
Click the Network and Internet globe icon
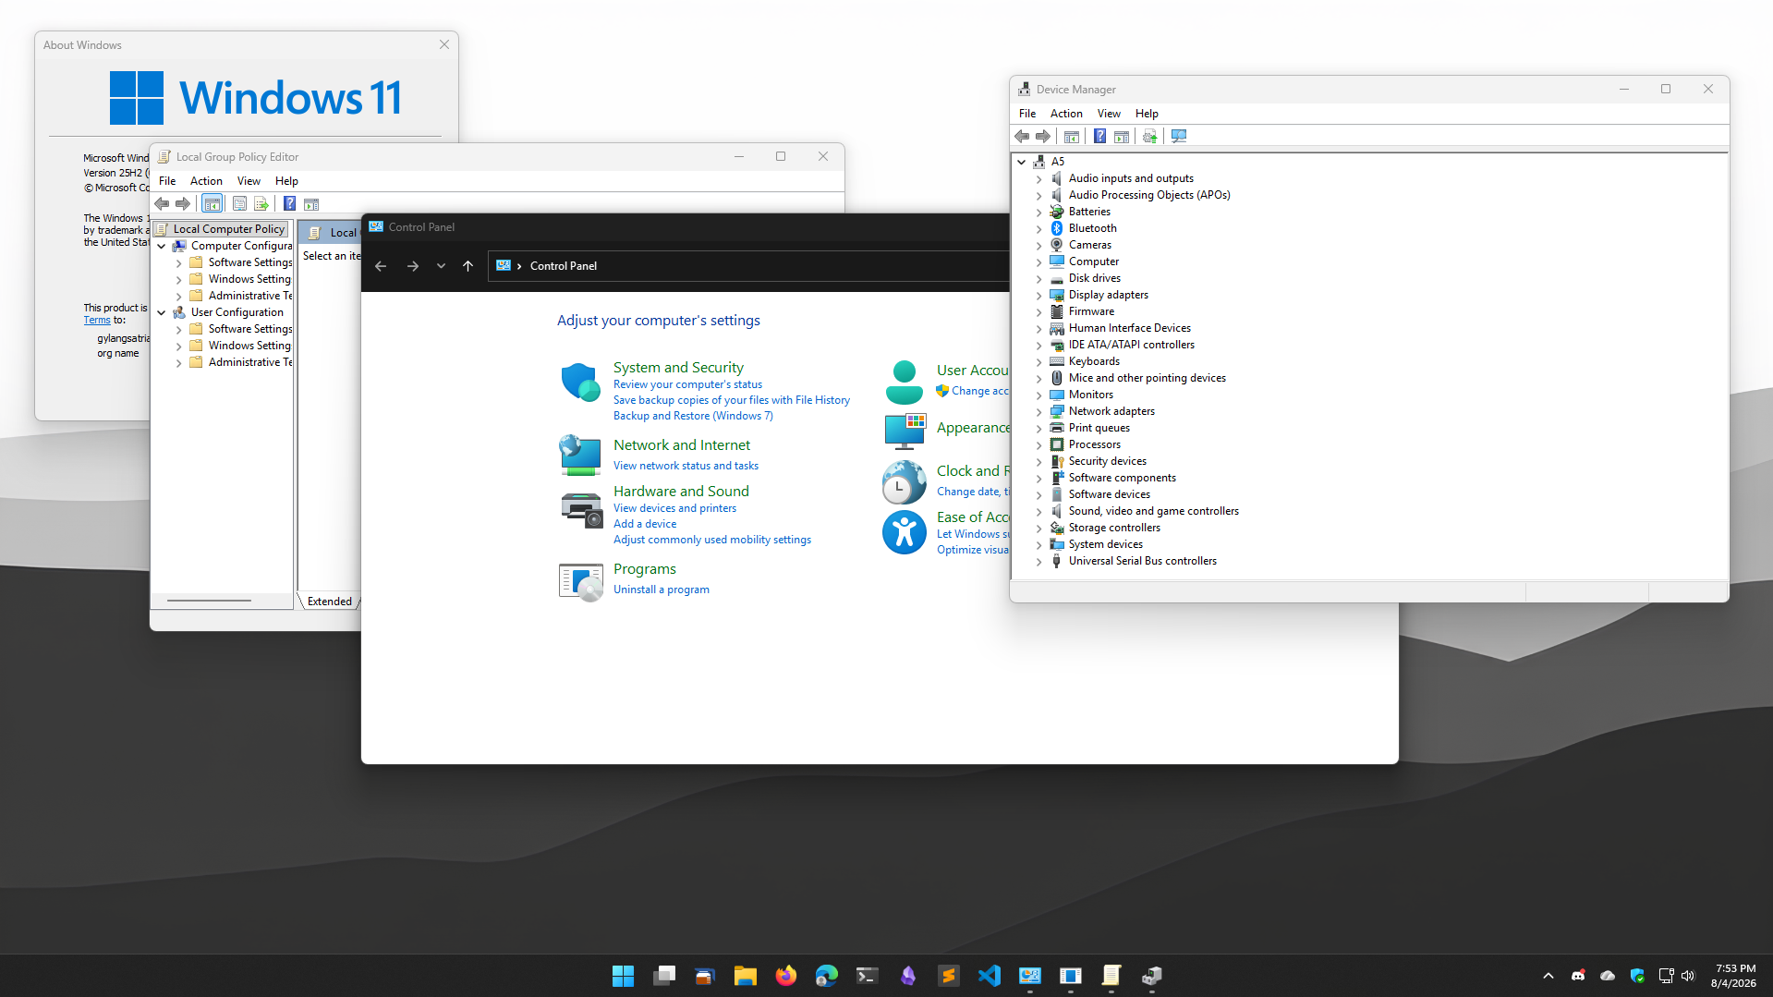[x=580, y=455]
